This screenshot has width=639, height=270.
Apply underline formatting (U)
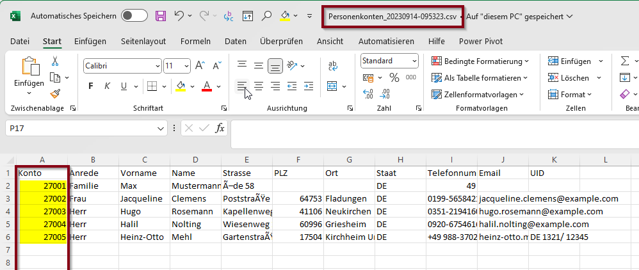[124, 86]
